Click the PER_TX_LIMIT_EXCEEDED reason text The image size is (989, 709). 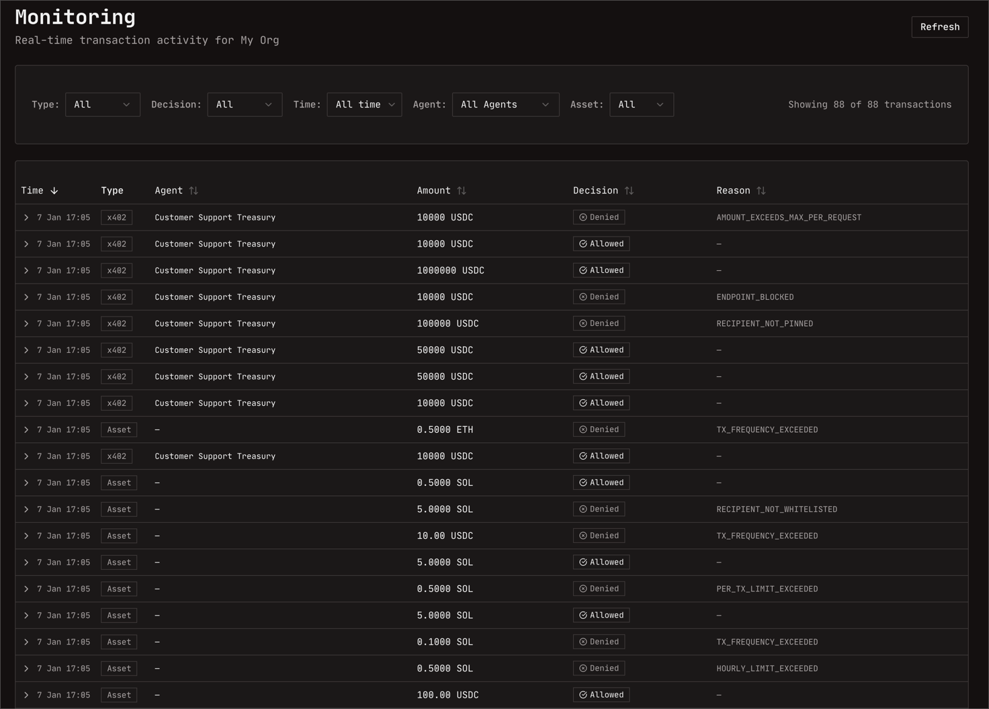[x=767, y=589]
